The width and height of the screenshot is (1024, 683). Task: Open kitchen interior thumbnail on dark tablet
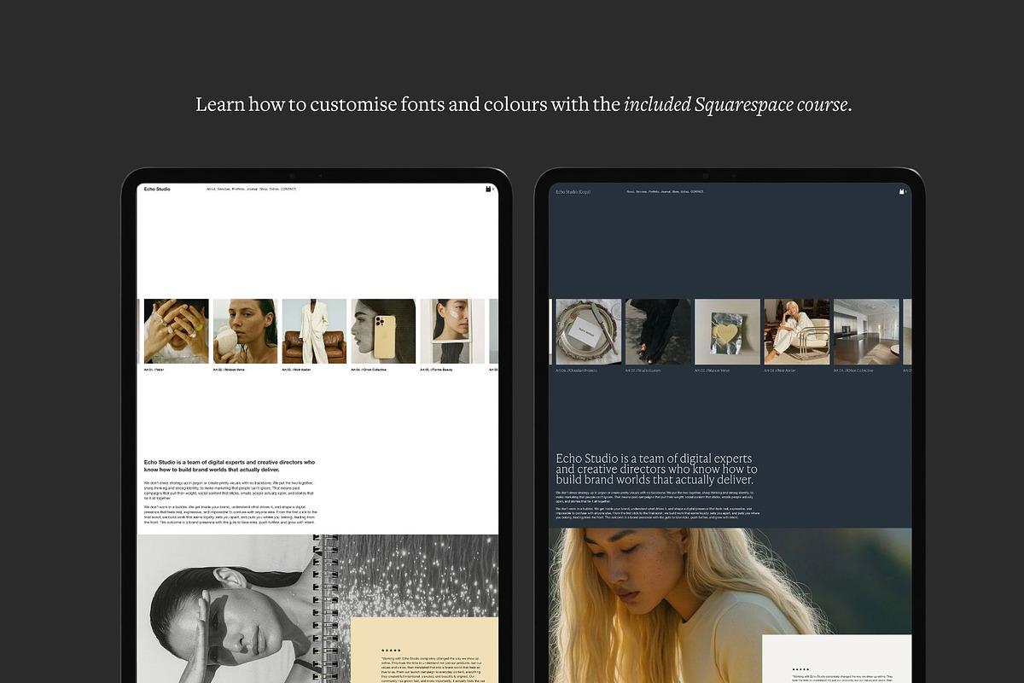(x=866, y=332)
